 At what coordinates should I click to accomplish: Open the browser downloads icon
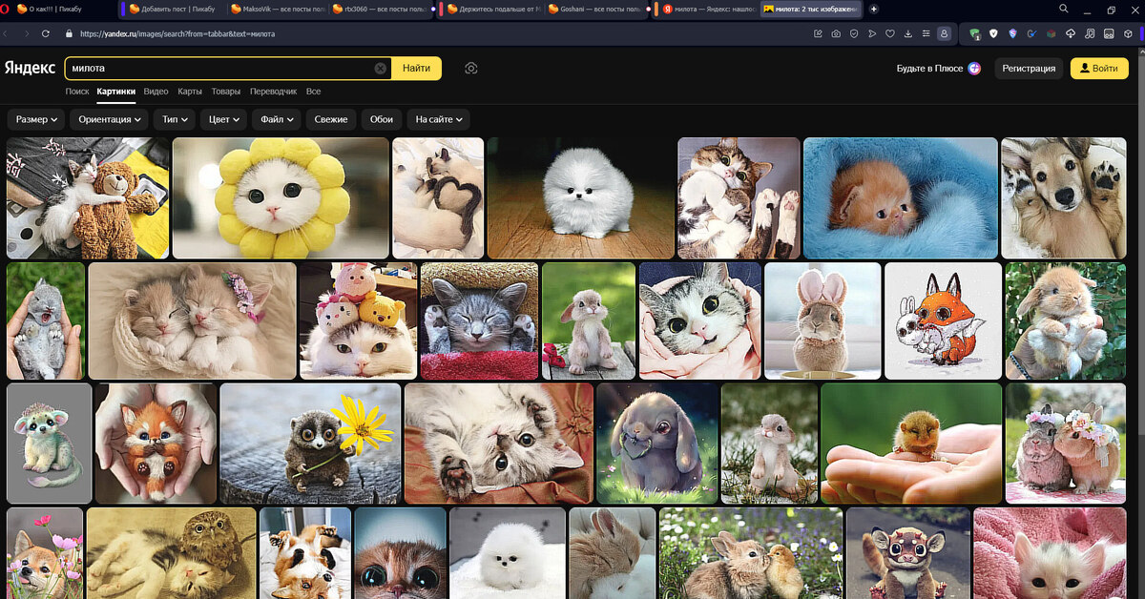coord(907,33)
